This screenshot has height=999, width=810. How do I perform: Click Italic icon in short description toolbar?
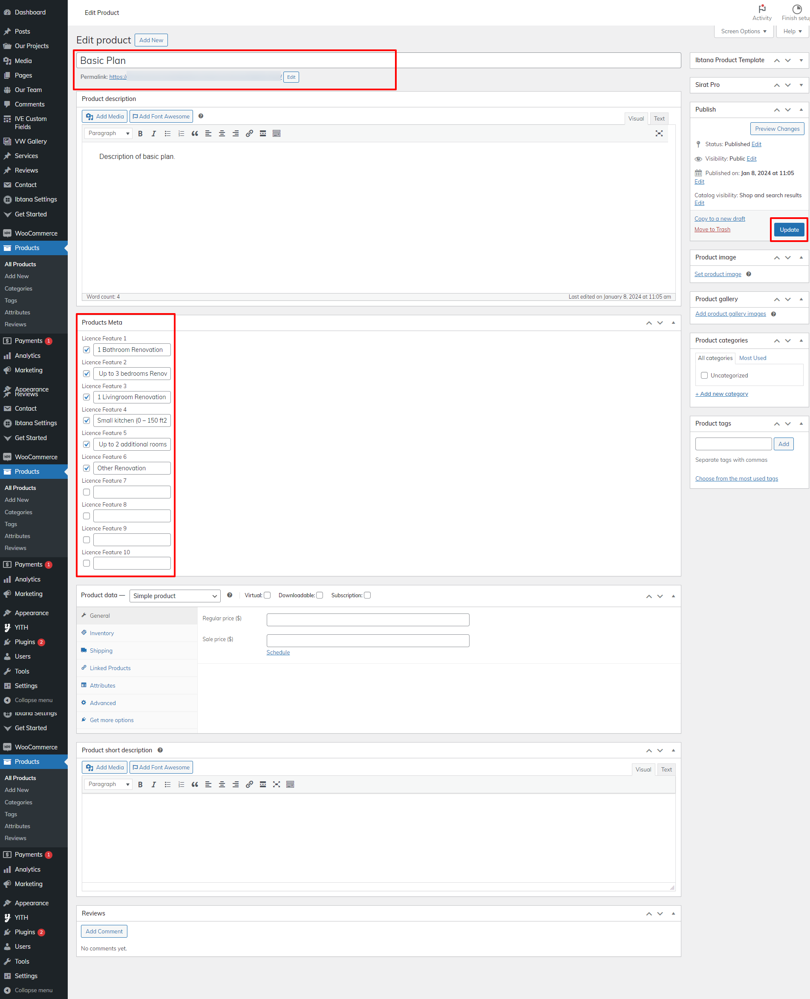point(153,784)
